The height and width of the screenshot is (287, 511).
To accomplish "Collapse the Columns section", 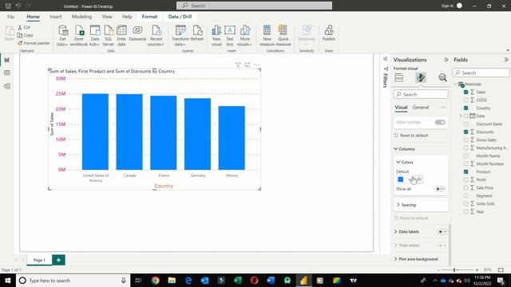I will 396,149.
